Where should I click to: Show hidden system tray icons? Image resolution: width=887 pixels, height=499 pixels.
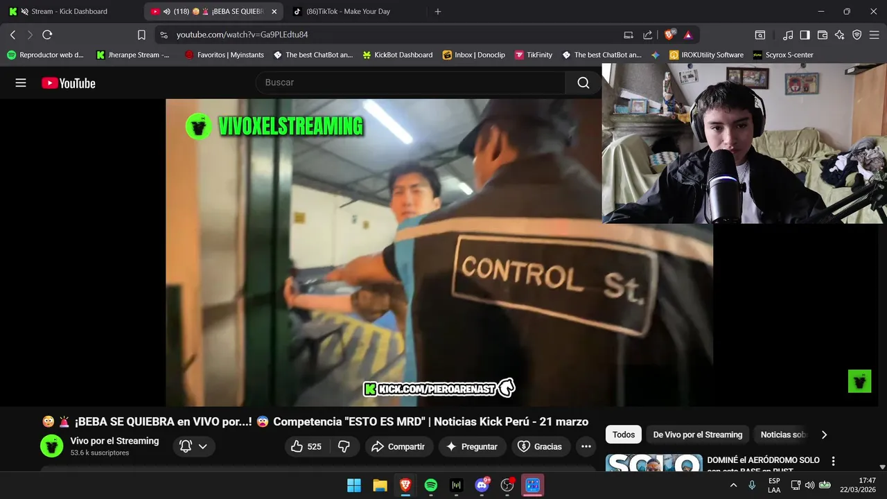(x=733, y=485)
